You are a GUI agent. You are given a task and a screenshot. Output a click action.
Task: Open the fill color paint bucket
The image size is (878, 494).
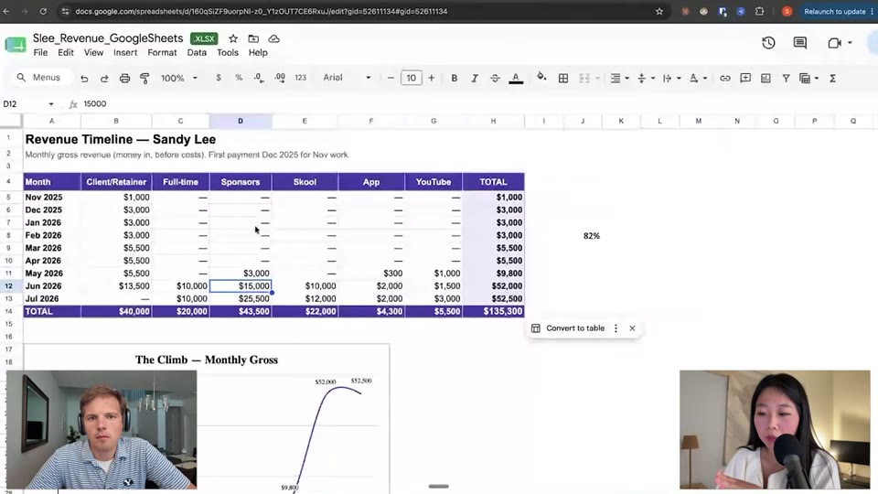click(541, 77)
